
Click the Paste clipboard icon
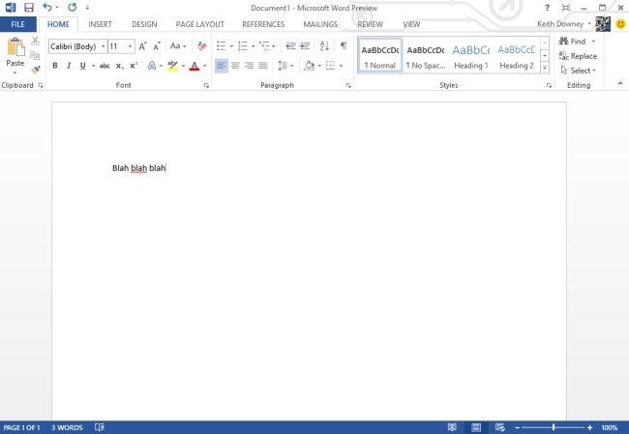pos(15,47)
